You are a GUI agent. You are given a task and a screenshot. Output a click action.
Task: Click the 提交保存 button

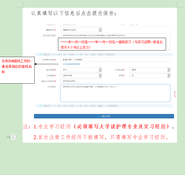point(104,116)
